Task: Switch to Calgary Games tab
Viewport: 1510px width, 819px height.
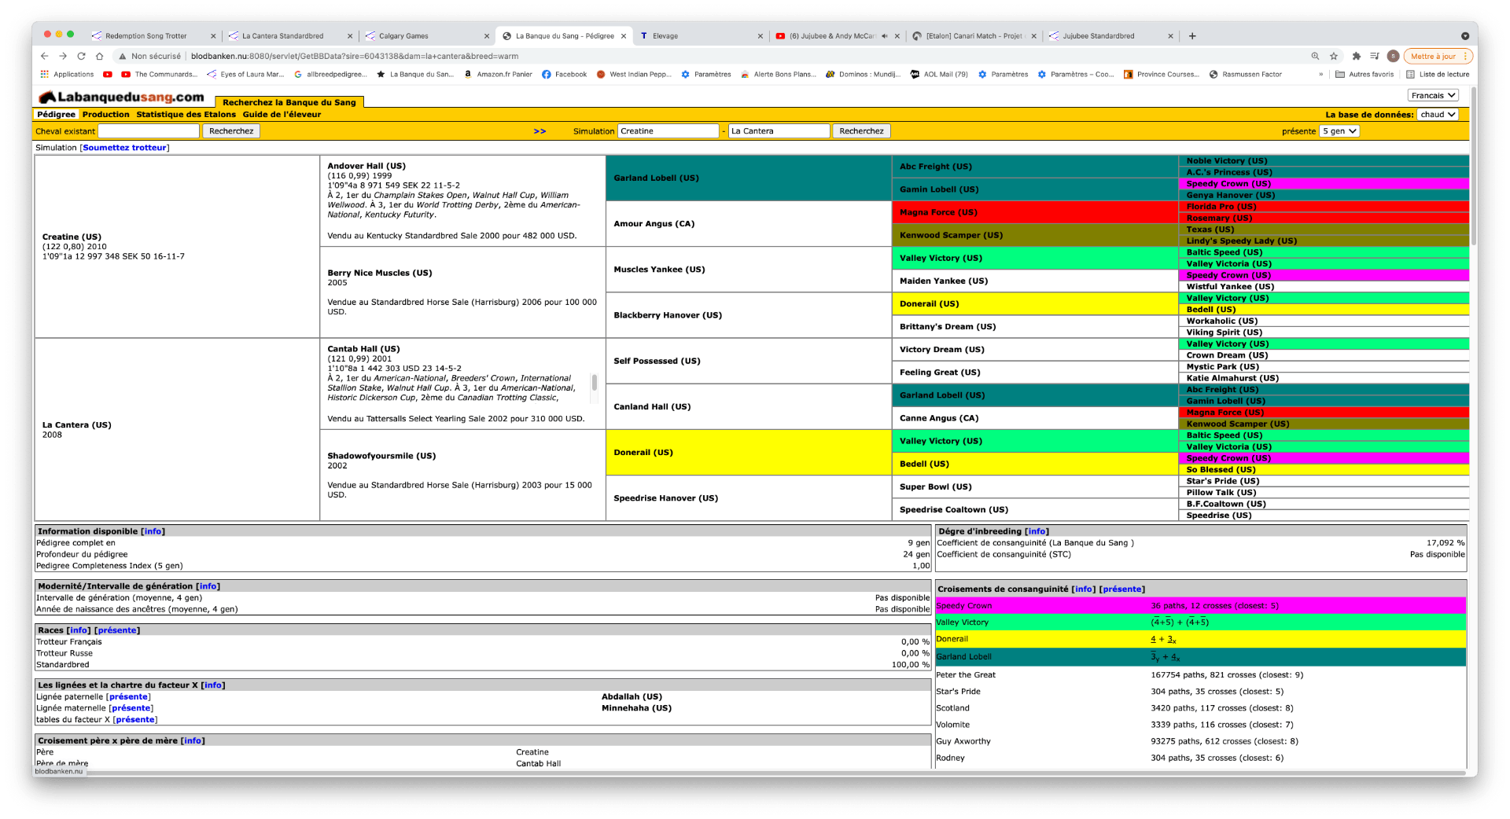Action: pyautogui.click(x=403, y=35)
